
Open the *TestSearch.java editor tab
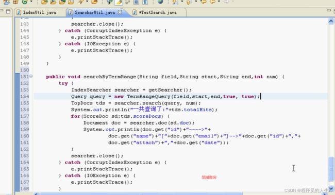pyautogui.click(x=158, y=12)
